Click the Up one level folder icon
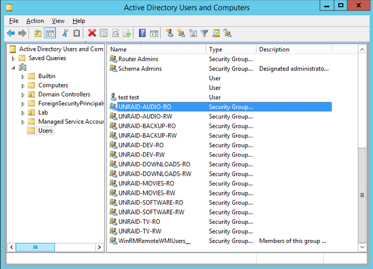 [x=38, y=33]
